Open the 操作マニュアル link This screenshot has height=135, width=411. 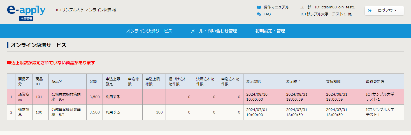tap(276, 7)
